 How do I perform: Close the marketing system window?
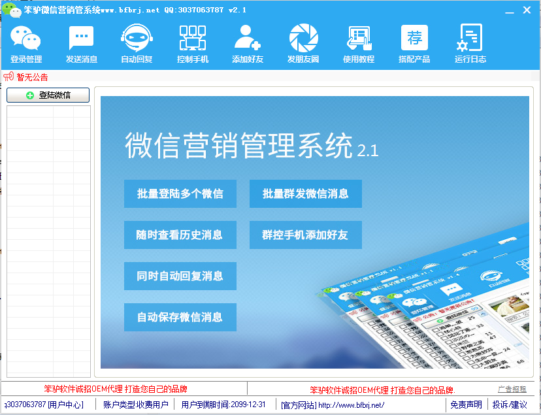coord(527,10)
